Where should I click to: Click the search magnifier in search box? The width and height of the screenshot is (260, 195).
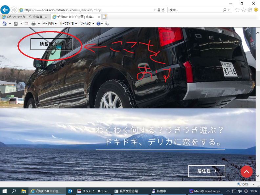pyautogui.click(x=225, y=10)
